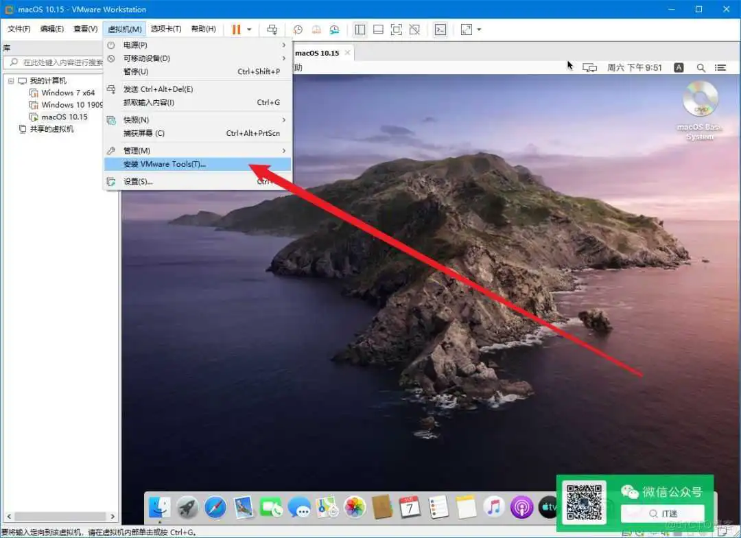This screenshot has width=741, height=538.
Task: Enter full screen mode from the toolbar
Action: pos(395,29)
